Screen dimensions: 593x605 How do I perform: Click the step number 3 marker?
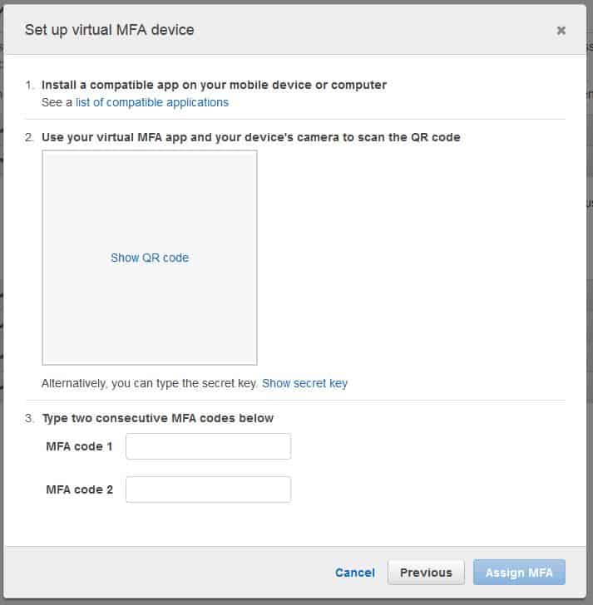point(29,418)
